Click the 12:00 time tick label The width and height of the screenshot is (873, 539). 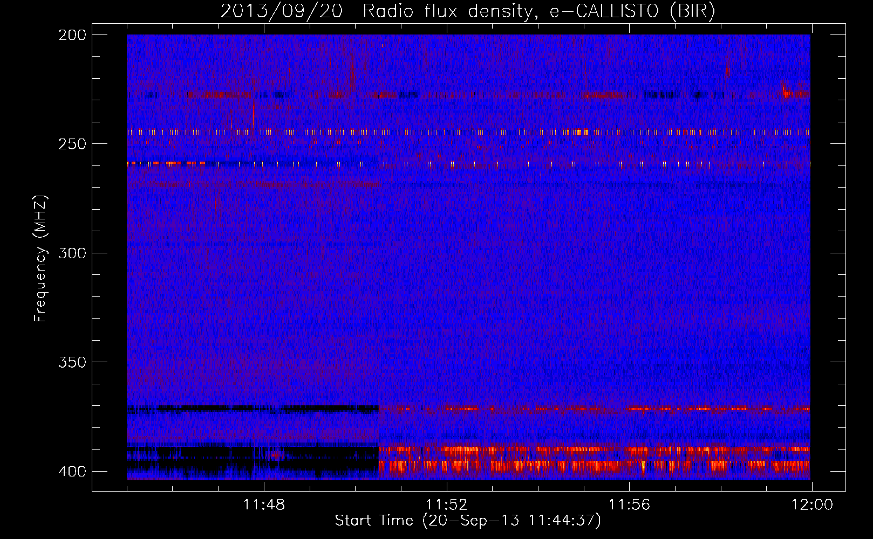click(x=812, y=505)
